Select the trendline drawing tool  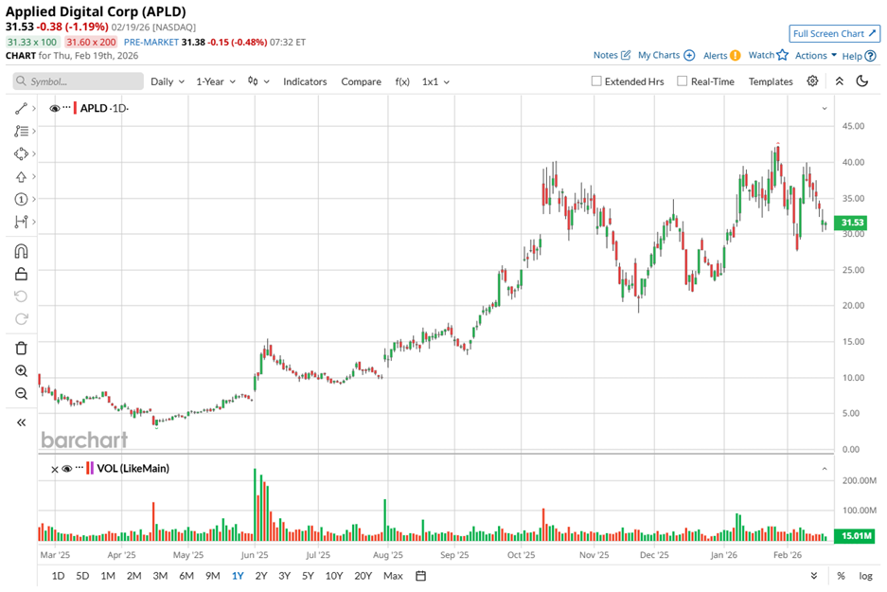pyautogui.click(x=21, y=109)
